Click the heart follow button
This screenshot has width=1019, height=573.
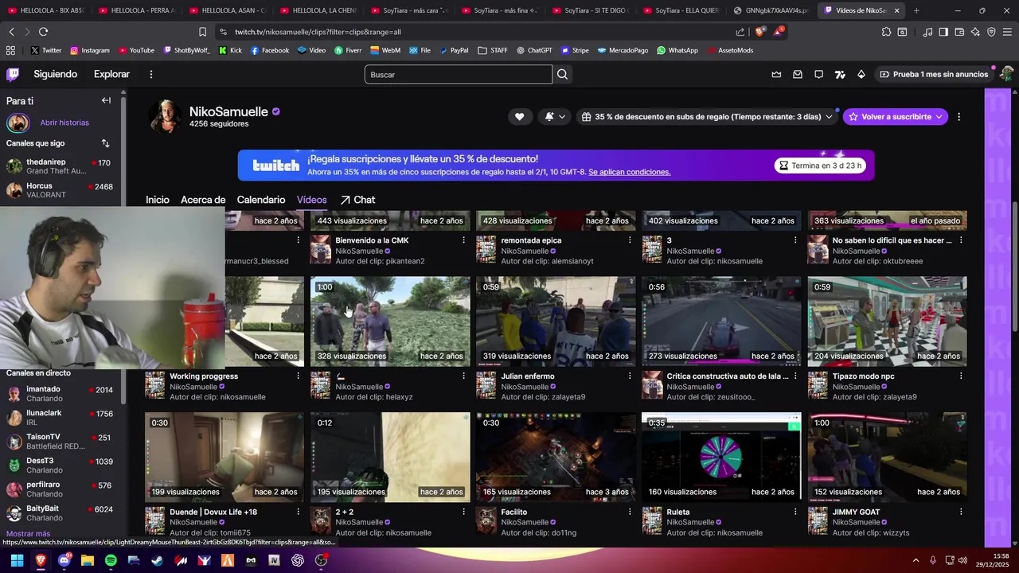[x=519, y=116]
